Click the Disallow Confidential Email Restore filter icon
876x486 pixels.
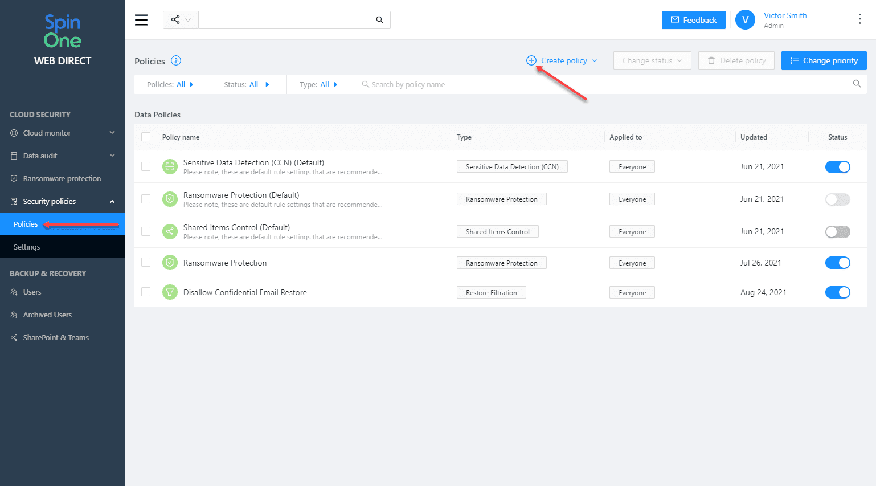tap(170, 292)
